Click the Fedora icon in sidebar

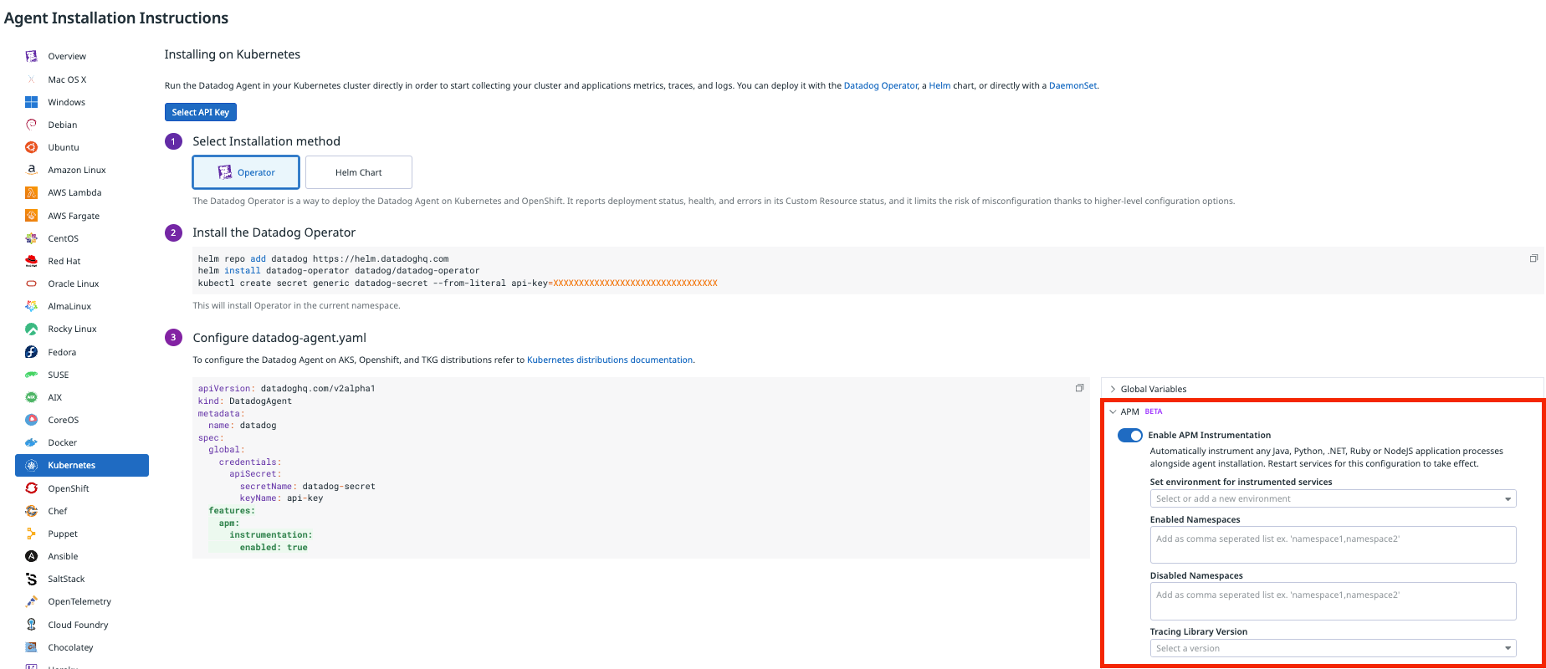coord(32,352)
